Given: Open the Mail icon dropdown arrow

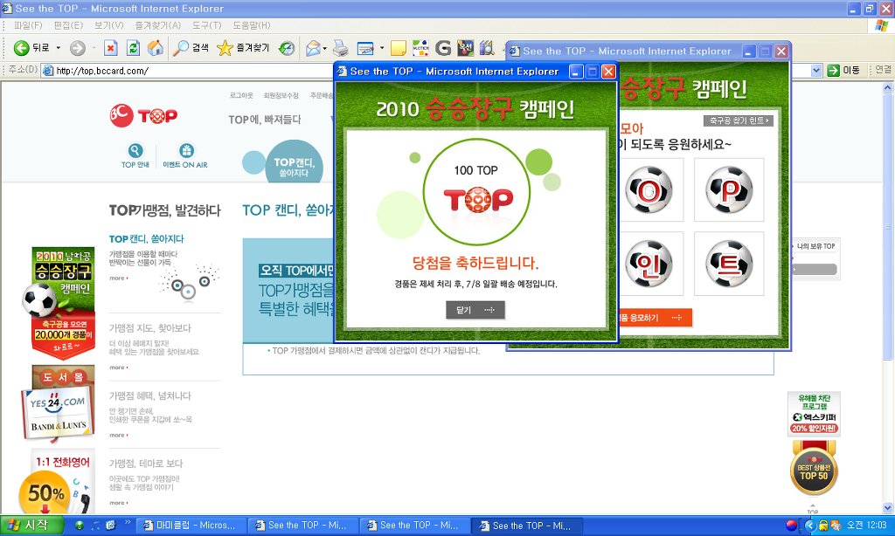Looking at the screenshot, I should point(325,49).
